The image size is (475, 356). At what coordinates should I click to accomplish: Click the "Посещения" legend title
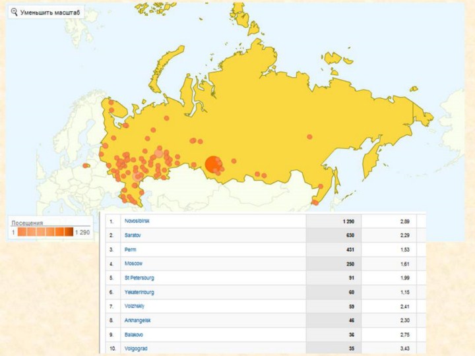click(x=27, y=223)
